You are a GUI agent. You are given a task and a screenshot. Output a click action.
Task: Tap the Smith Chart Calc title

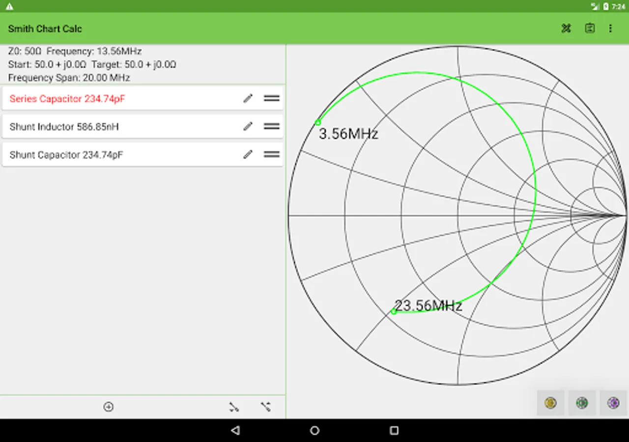[x=45, y=28]
